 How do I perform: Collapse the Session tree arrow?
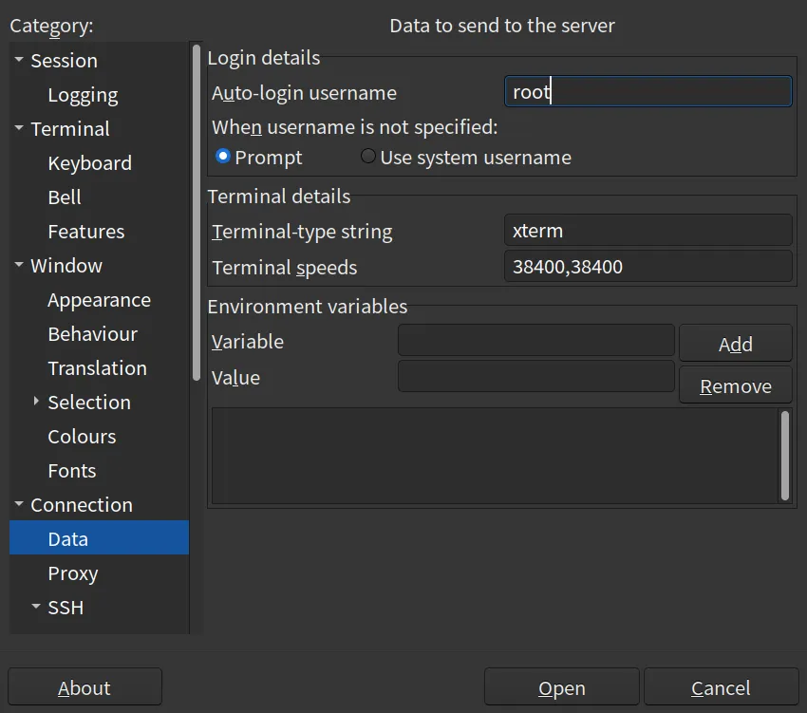(x=19, y=61)
